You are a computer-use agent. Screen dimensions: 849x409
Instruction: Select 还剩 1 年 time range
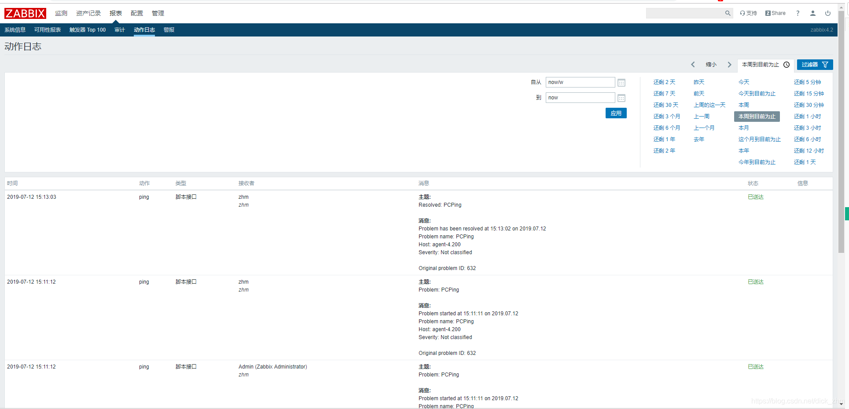pyautogui.click(x=664, y=139)
